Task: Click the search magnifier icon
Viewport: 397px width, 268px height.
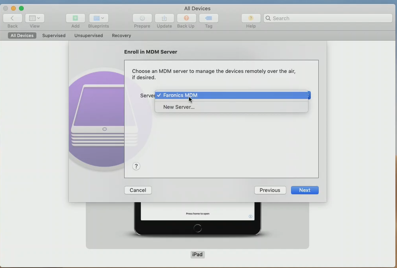Action: [x=268, y=18]
